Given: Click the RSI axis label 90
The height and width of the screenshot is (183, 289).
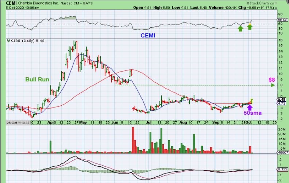Looking at the screenshot, I should coord(280,15).
